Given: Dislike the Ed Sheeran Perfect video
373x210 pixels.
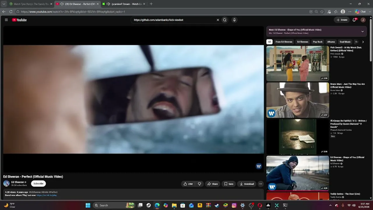Looking at the screenshot, I should point(199,184).
